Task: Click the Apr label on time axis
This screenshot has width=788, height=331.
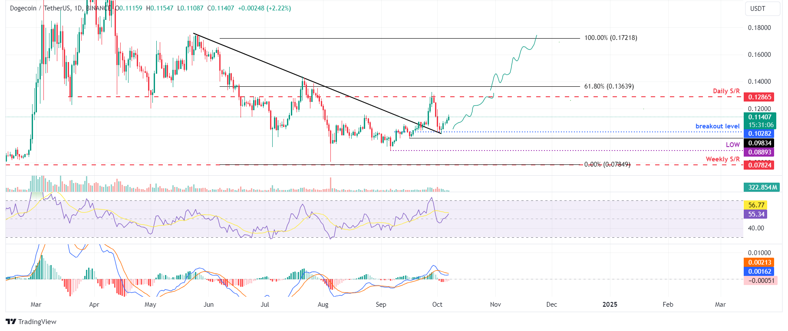Action: 94,305
